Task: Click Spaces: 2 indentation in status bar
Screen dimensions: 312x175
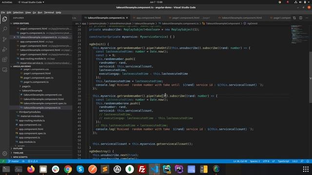Action: 255,161
